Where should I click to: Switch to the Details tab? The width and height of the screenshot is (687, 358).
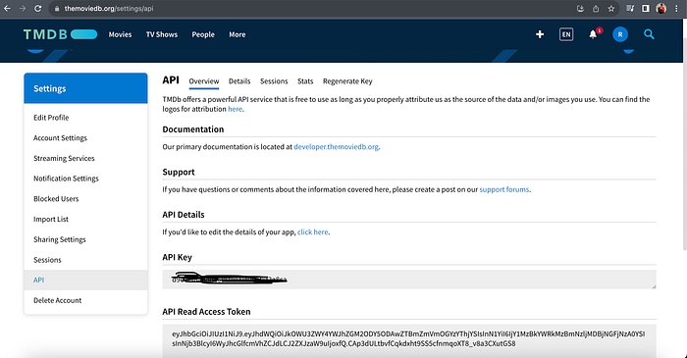click(239, 81)
